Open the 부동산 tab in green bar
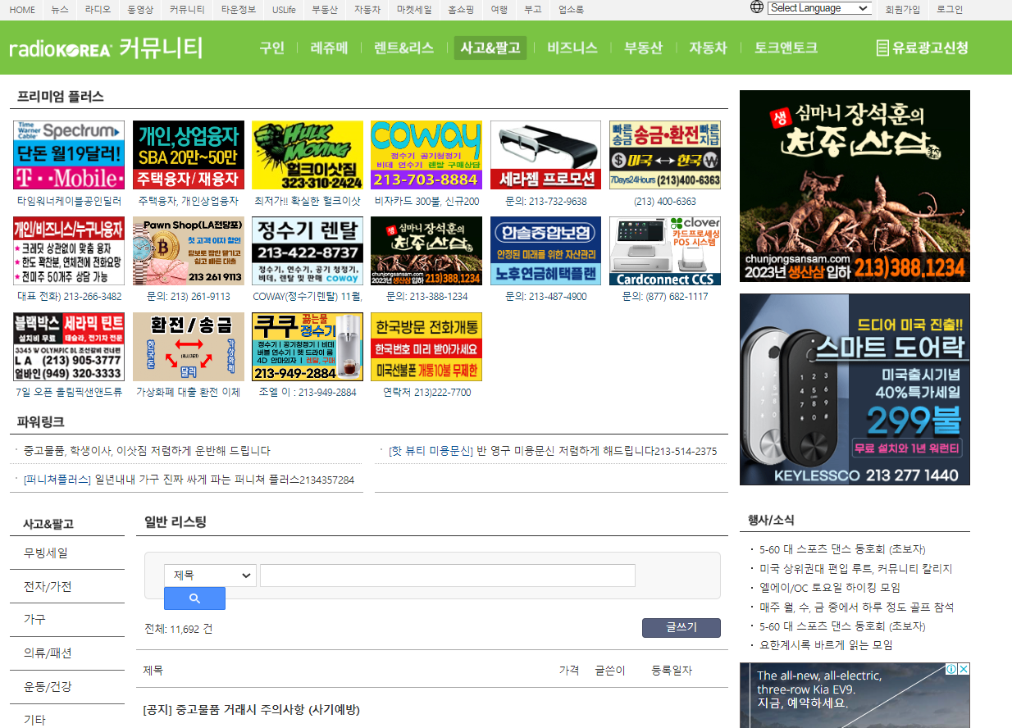This screenshot has width=1012, height=728. [x=643, y=48]
